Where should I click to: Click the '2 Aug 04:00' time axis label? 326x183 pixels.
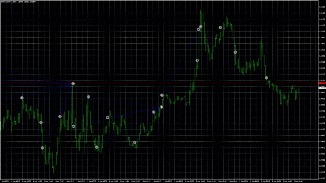pyautogui.click(x=255, y=181)
